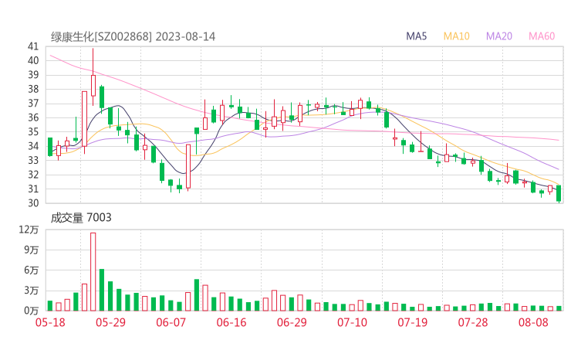The height and width of the screenshot is (340, 571).
Task: Click the 38 price axis label
Action: (33, 89)
